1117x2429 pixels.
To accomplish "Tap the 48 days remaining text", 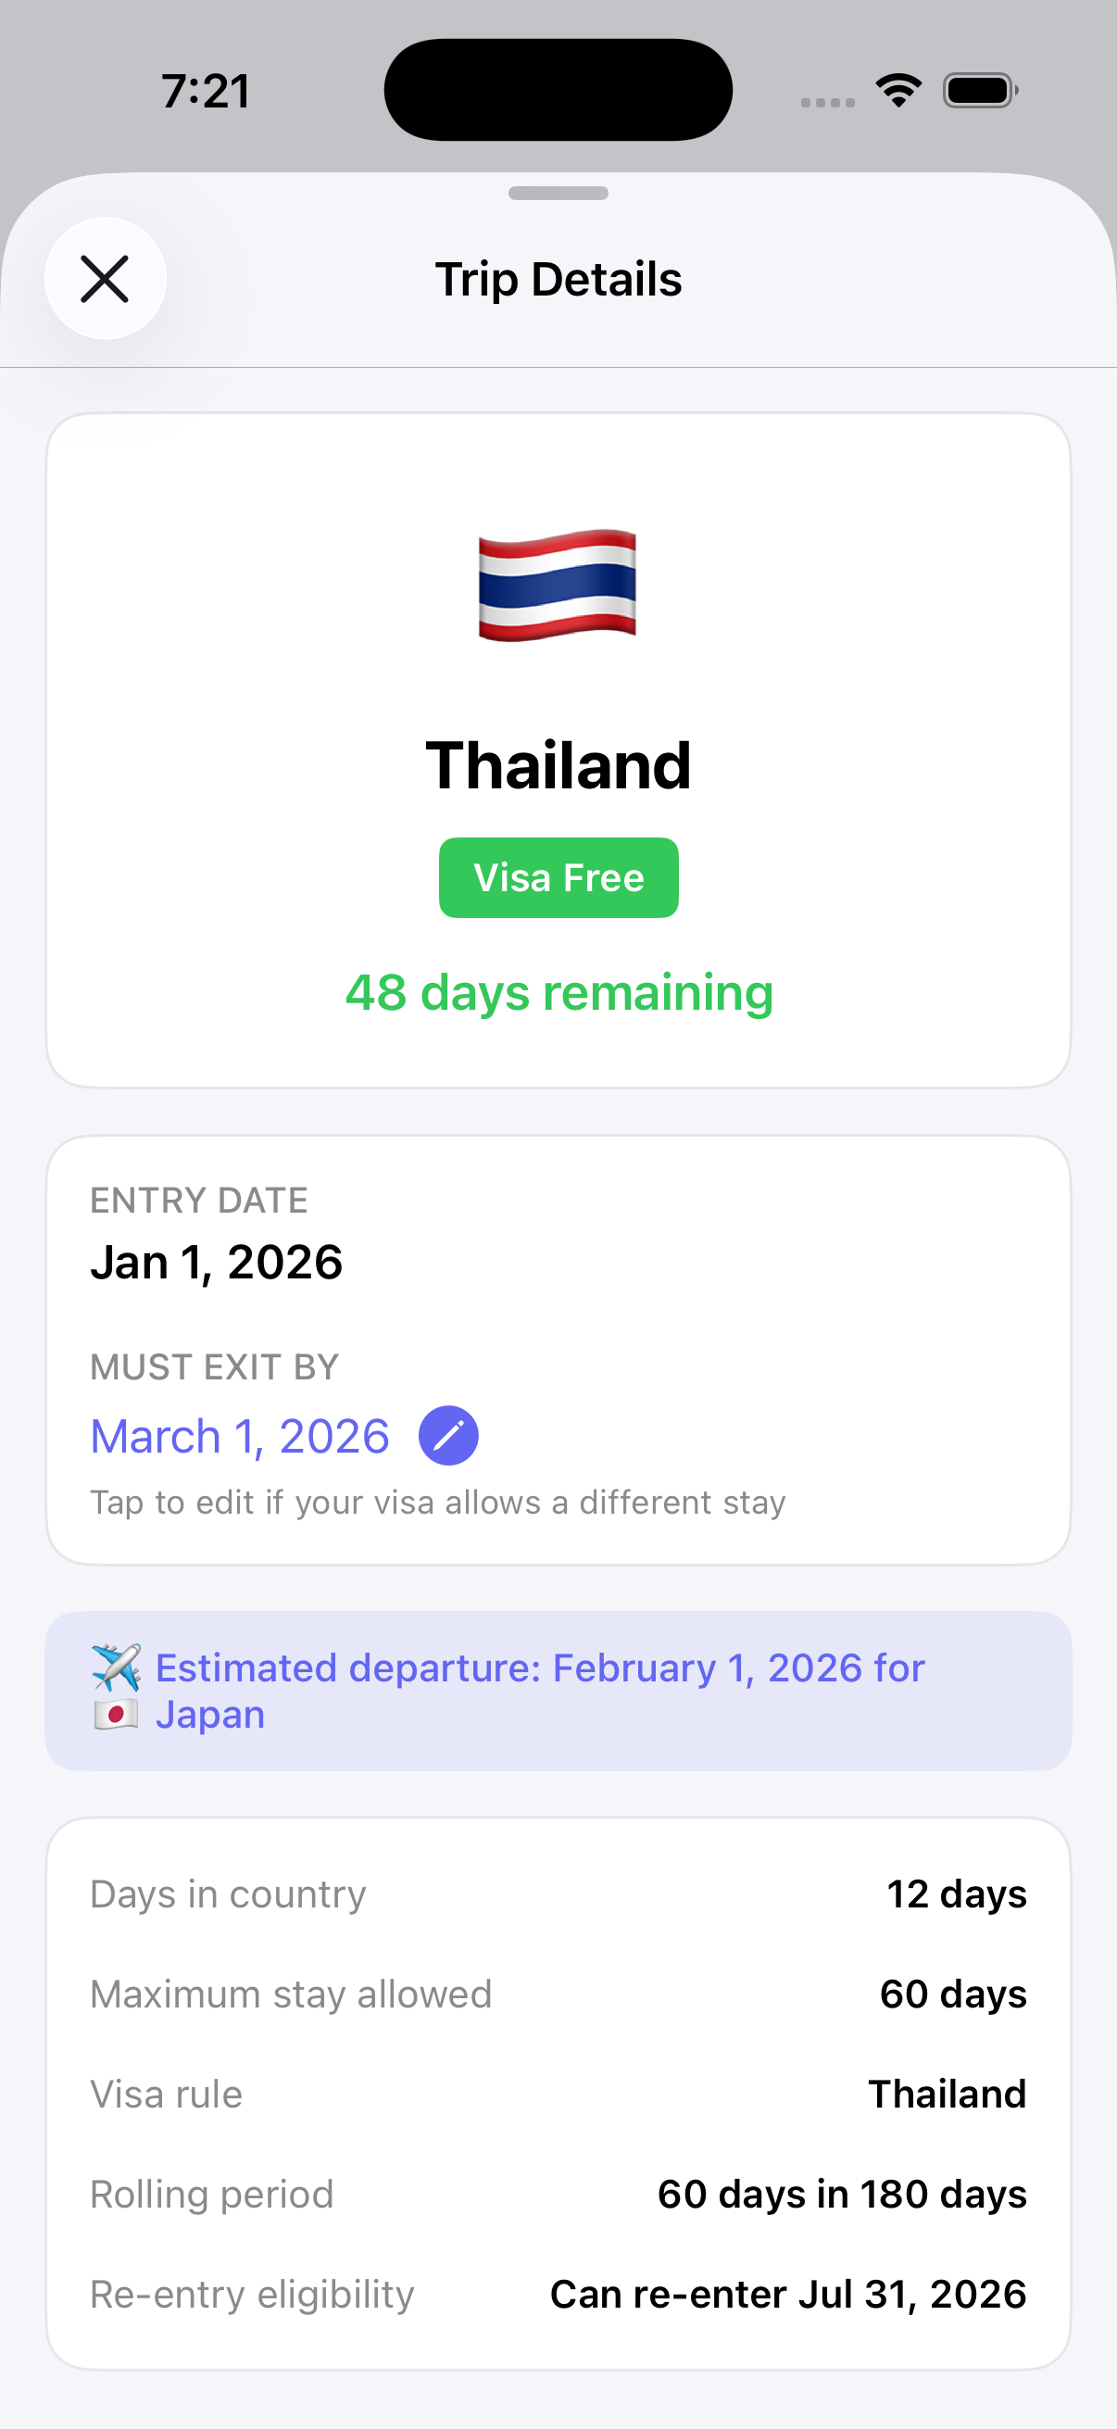I will (x=558, y=992).
